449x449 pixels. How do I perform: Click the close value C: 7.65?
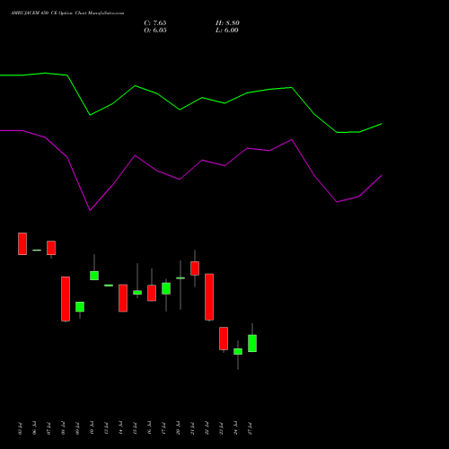point(155,23)
